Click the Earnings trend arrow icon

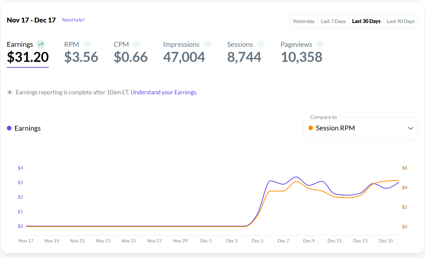[40, 44]
